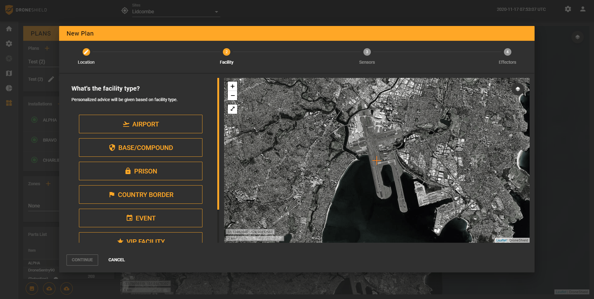
Task: Zoom in on the plan map
Action: pyautogui.click(x=232, y=86)
